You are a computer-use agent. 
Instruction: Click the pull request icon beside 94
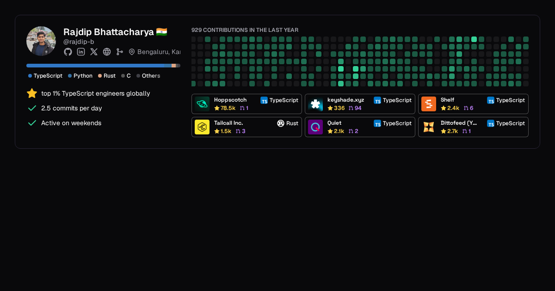pyautogui.click(x=351, y=108)
